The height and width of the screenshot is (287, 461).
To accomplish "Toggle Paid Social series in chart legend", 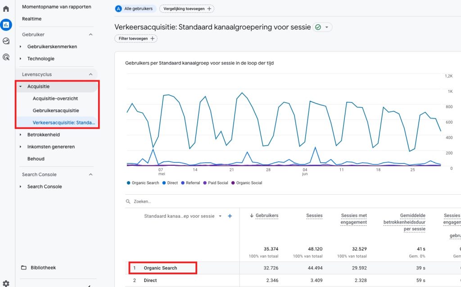I will point(216,183).
